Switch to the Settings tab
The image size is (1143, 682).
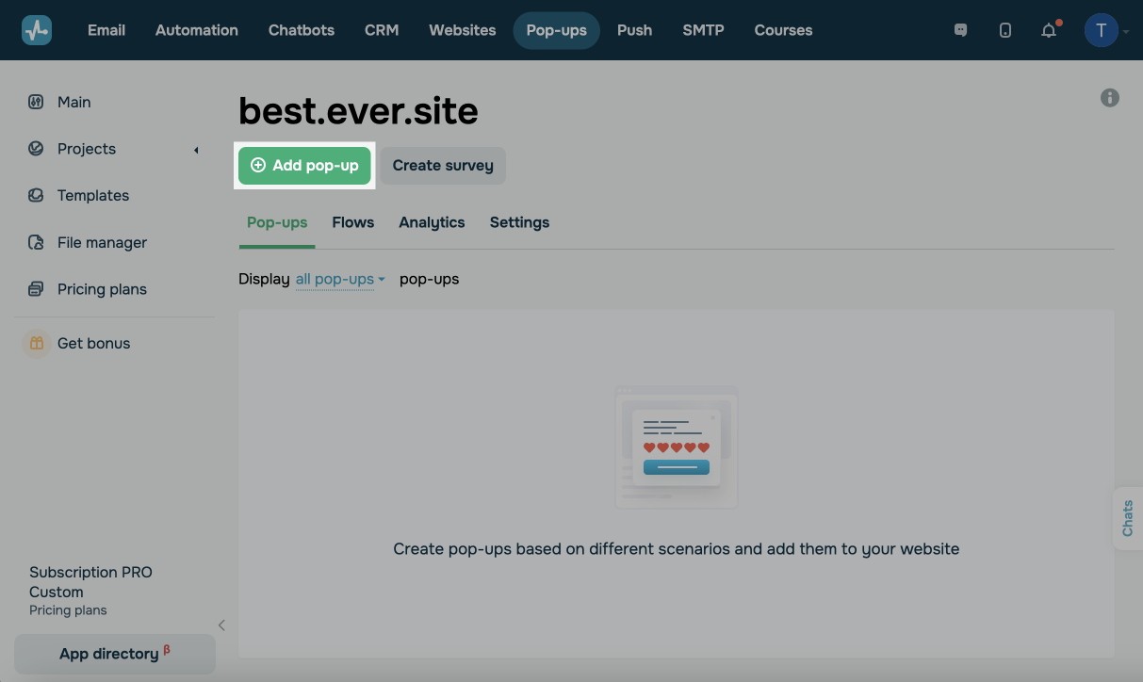click(519, 223)
